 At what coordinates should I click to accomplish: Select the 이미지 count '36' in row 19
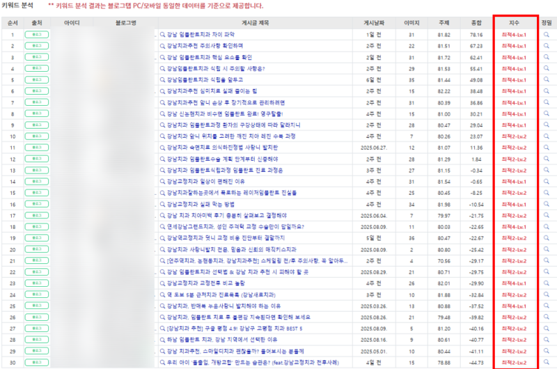pos(411,238)
